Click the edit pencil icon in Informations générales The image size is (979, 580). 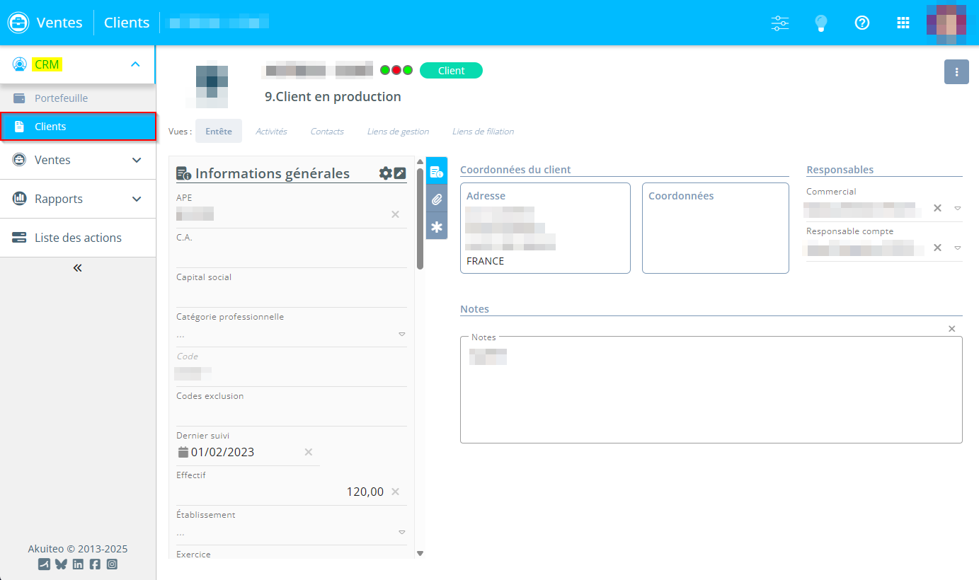coord(400,173)
